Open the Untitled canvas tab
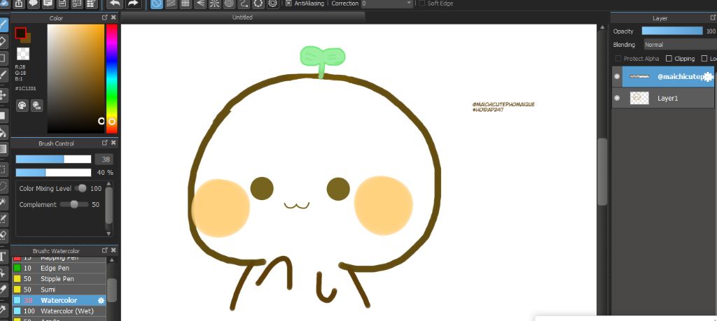This screenshot has height=321, width=717. [242, 17]
